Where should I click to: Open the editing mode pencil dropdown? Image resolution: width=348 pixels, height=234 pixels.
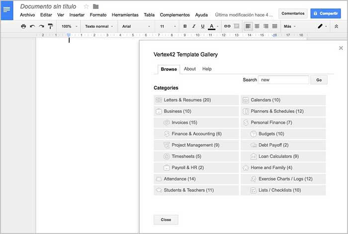[322, 26]
